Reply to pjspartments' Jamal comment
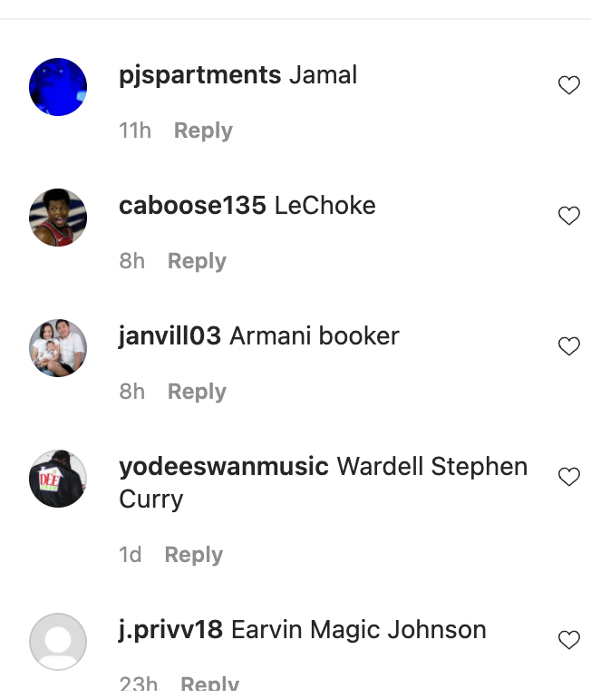The height and width of the screenshot is (698, 591). (203, 131)
